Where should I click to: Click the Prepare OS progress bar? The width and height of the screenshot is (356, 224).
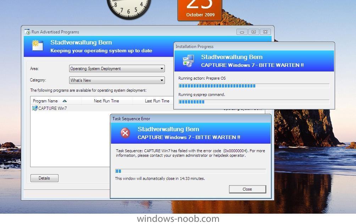pyautogui.click(x=254, y=86)
